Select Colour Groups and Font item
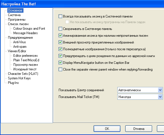The height and width of the screenshot is (135, 164). [29, 29]
